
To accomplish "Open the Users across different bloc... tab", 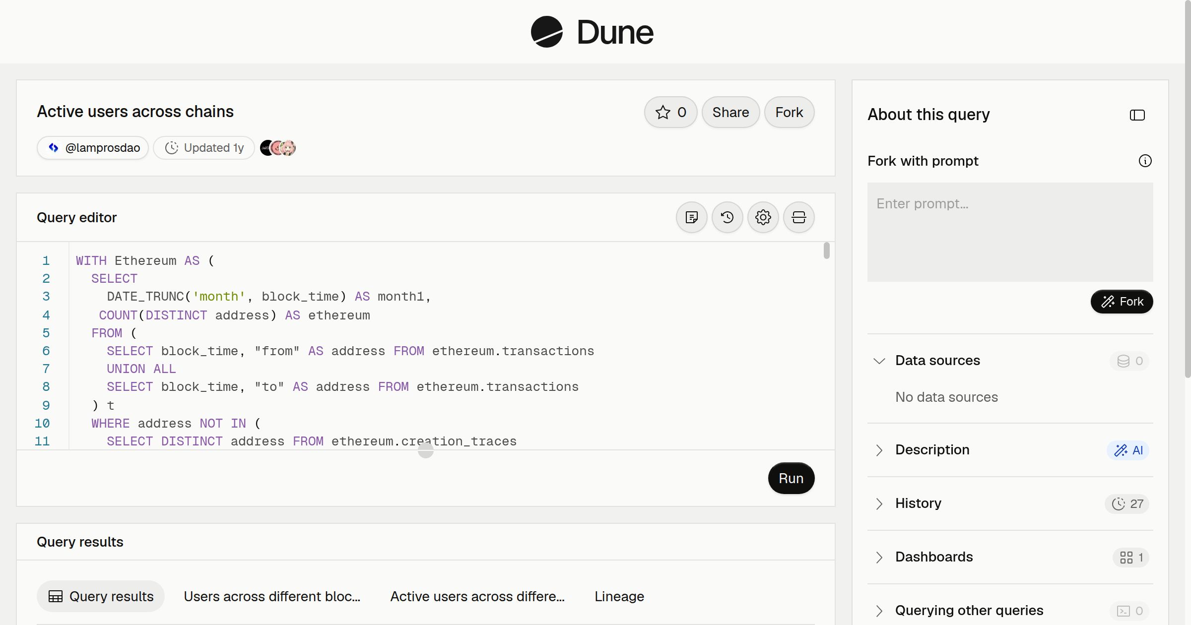I will tap(272, 596).
